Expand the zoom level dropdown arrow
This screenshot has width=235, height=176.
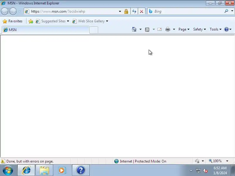tap(227, 161)
